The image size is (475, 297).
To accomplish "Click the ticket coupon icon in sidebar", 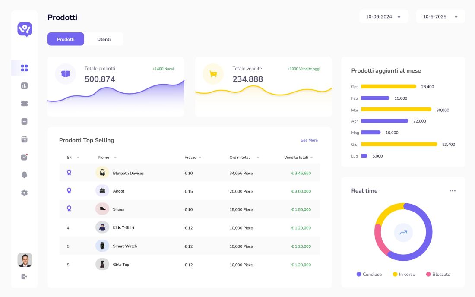I will coord(24,104).
